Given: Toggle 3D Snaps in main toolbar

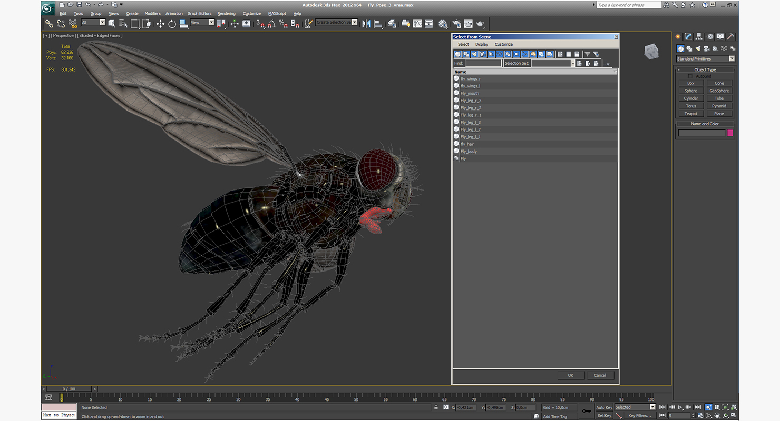Looking at the screenshot, I should 260,24.
